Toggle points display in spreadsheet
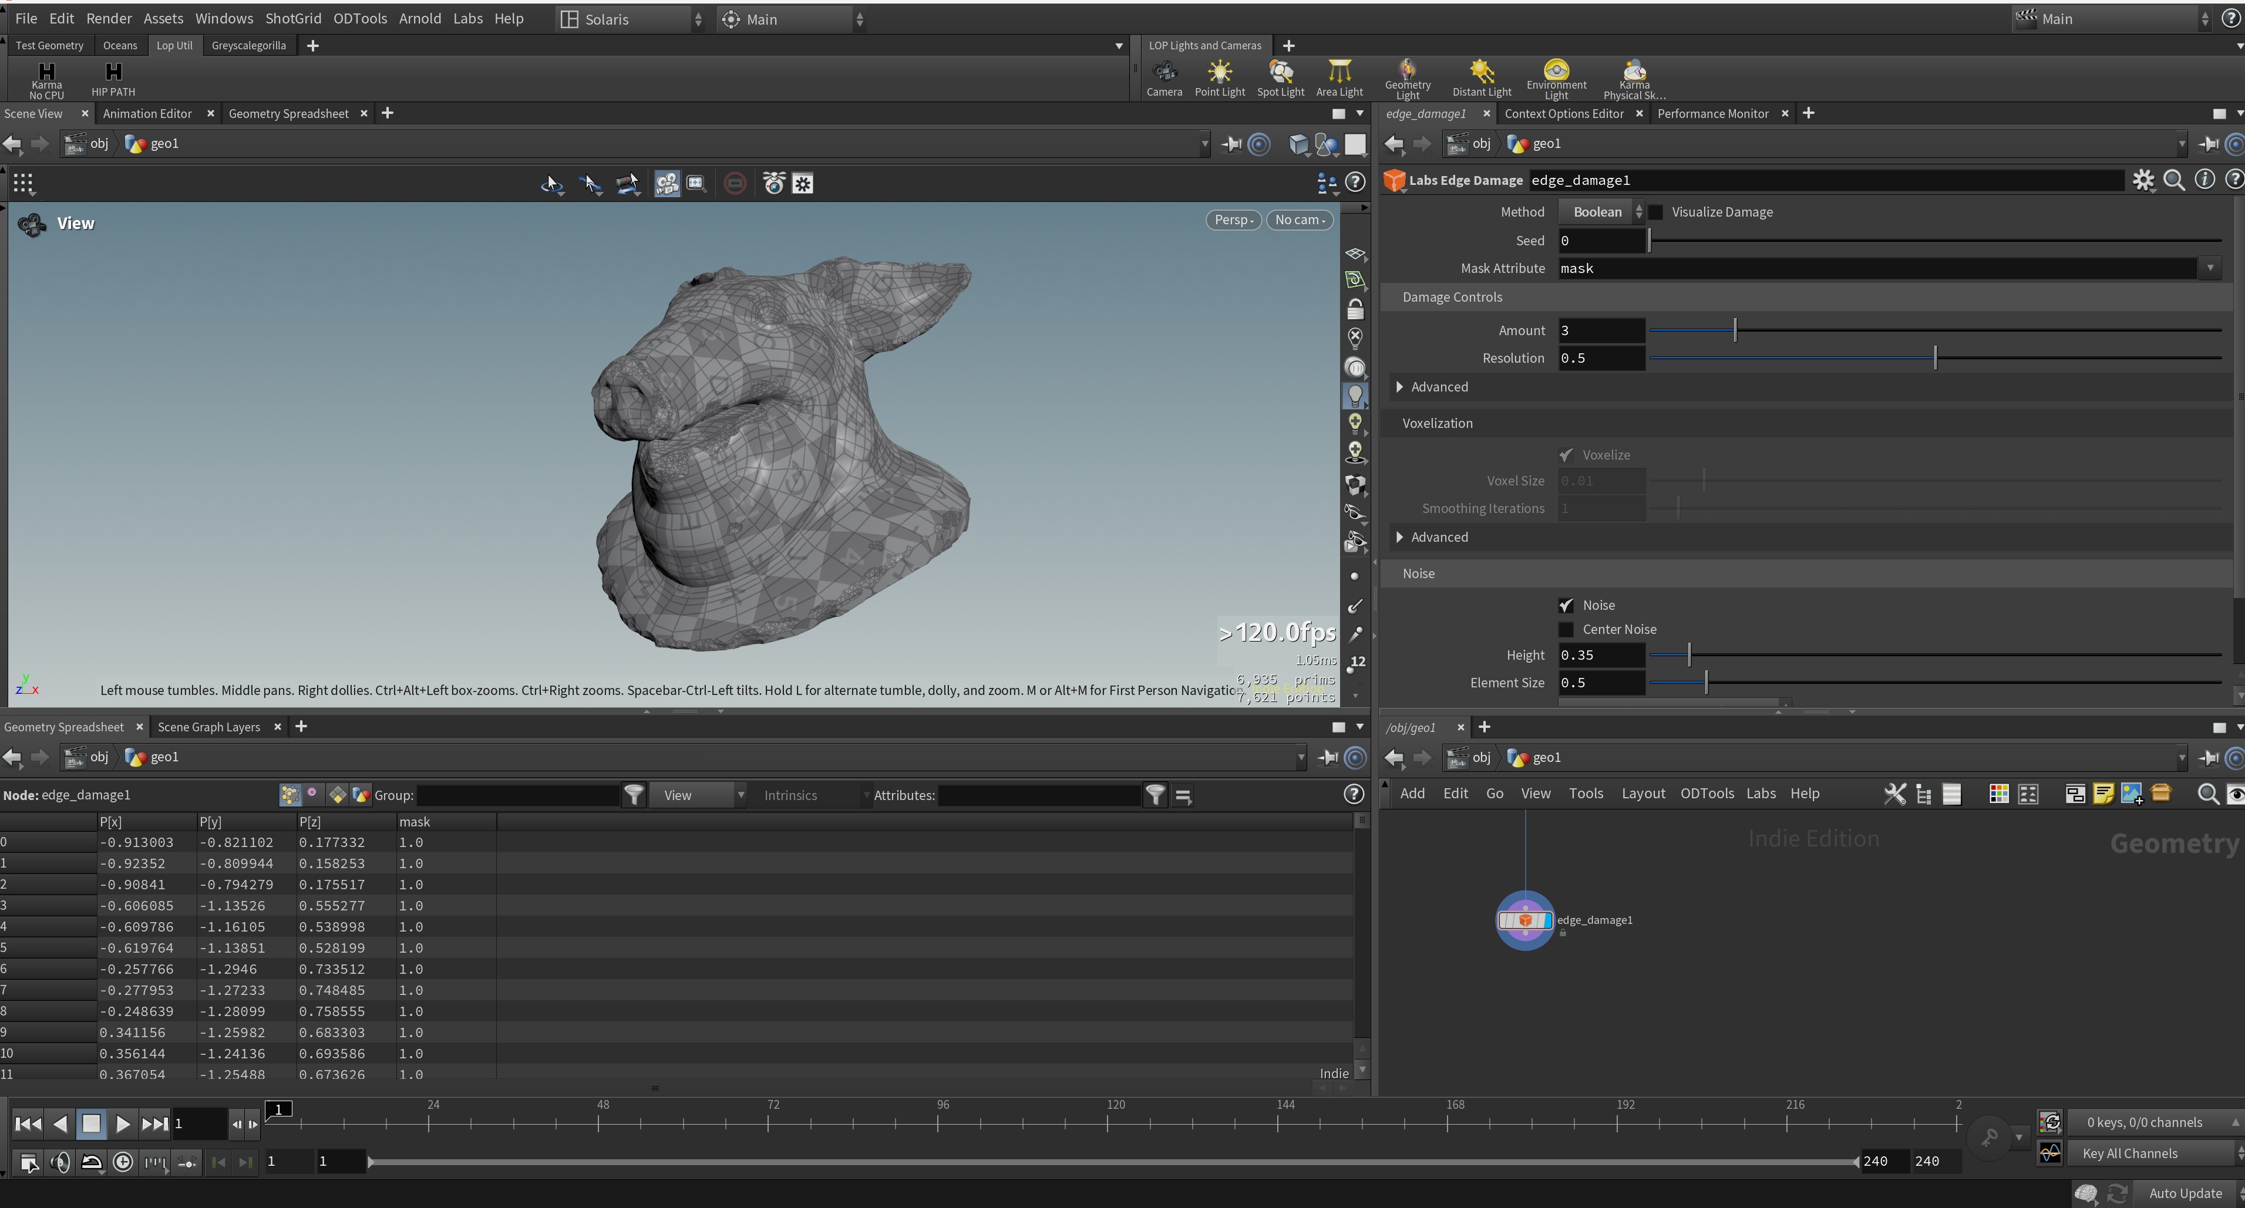The height and width of the screenshot is (1208, 2245). (x=290, y=794)
